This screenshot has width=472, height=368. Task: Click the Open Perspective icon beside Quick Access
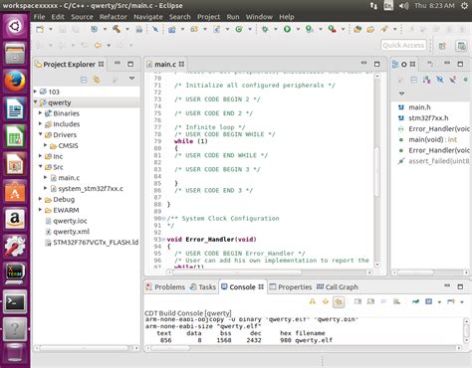[x=442, y=46]
